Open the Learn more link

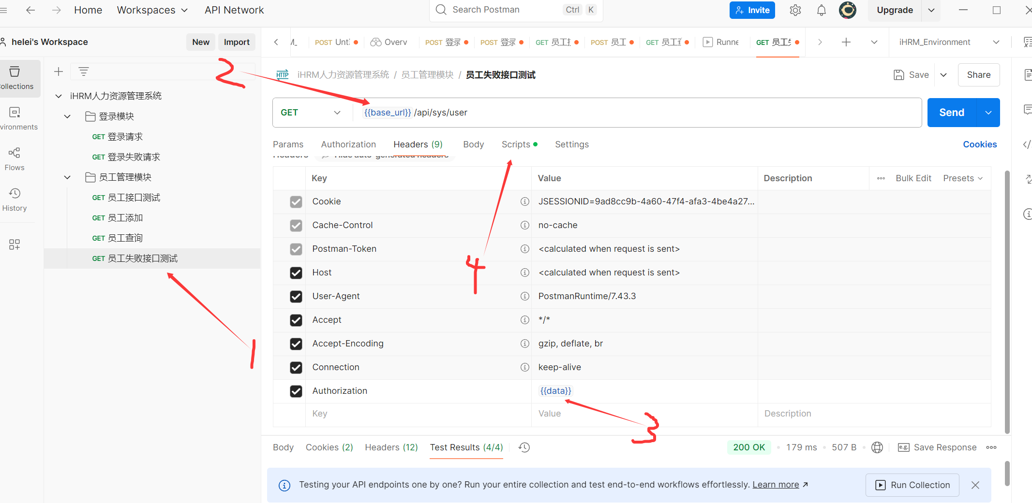(x=776, y=485)
